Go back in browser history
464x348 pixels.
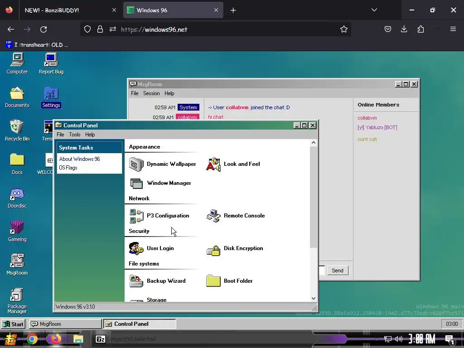click(11, 29)
